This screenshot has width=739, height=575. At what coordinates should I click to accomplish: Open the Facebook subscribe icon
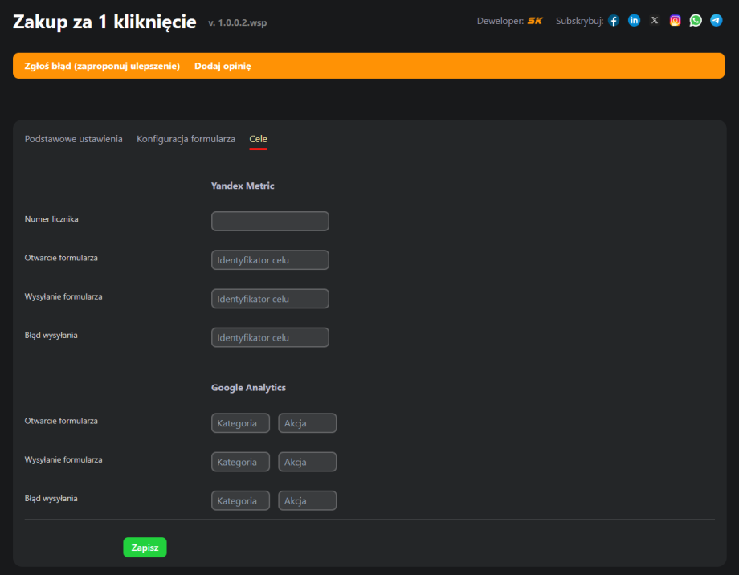[614, 21]
